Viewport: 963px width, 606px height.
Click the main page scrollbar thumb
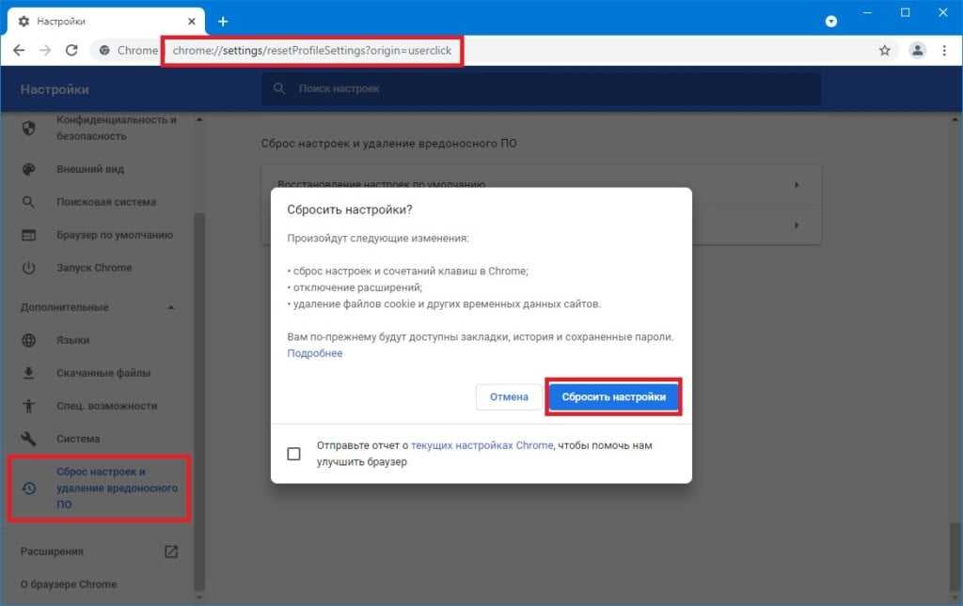tap(955, 559)
